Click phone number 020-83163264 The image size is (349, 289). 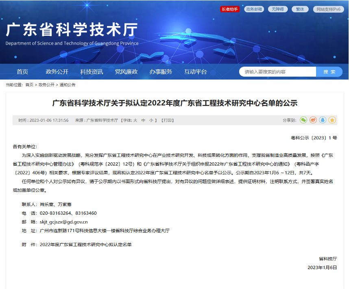55,213
